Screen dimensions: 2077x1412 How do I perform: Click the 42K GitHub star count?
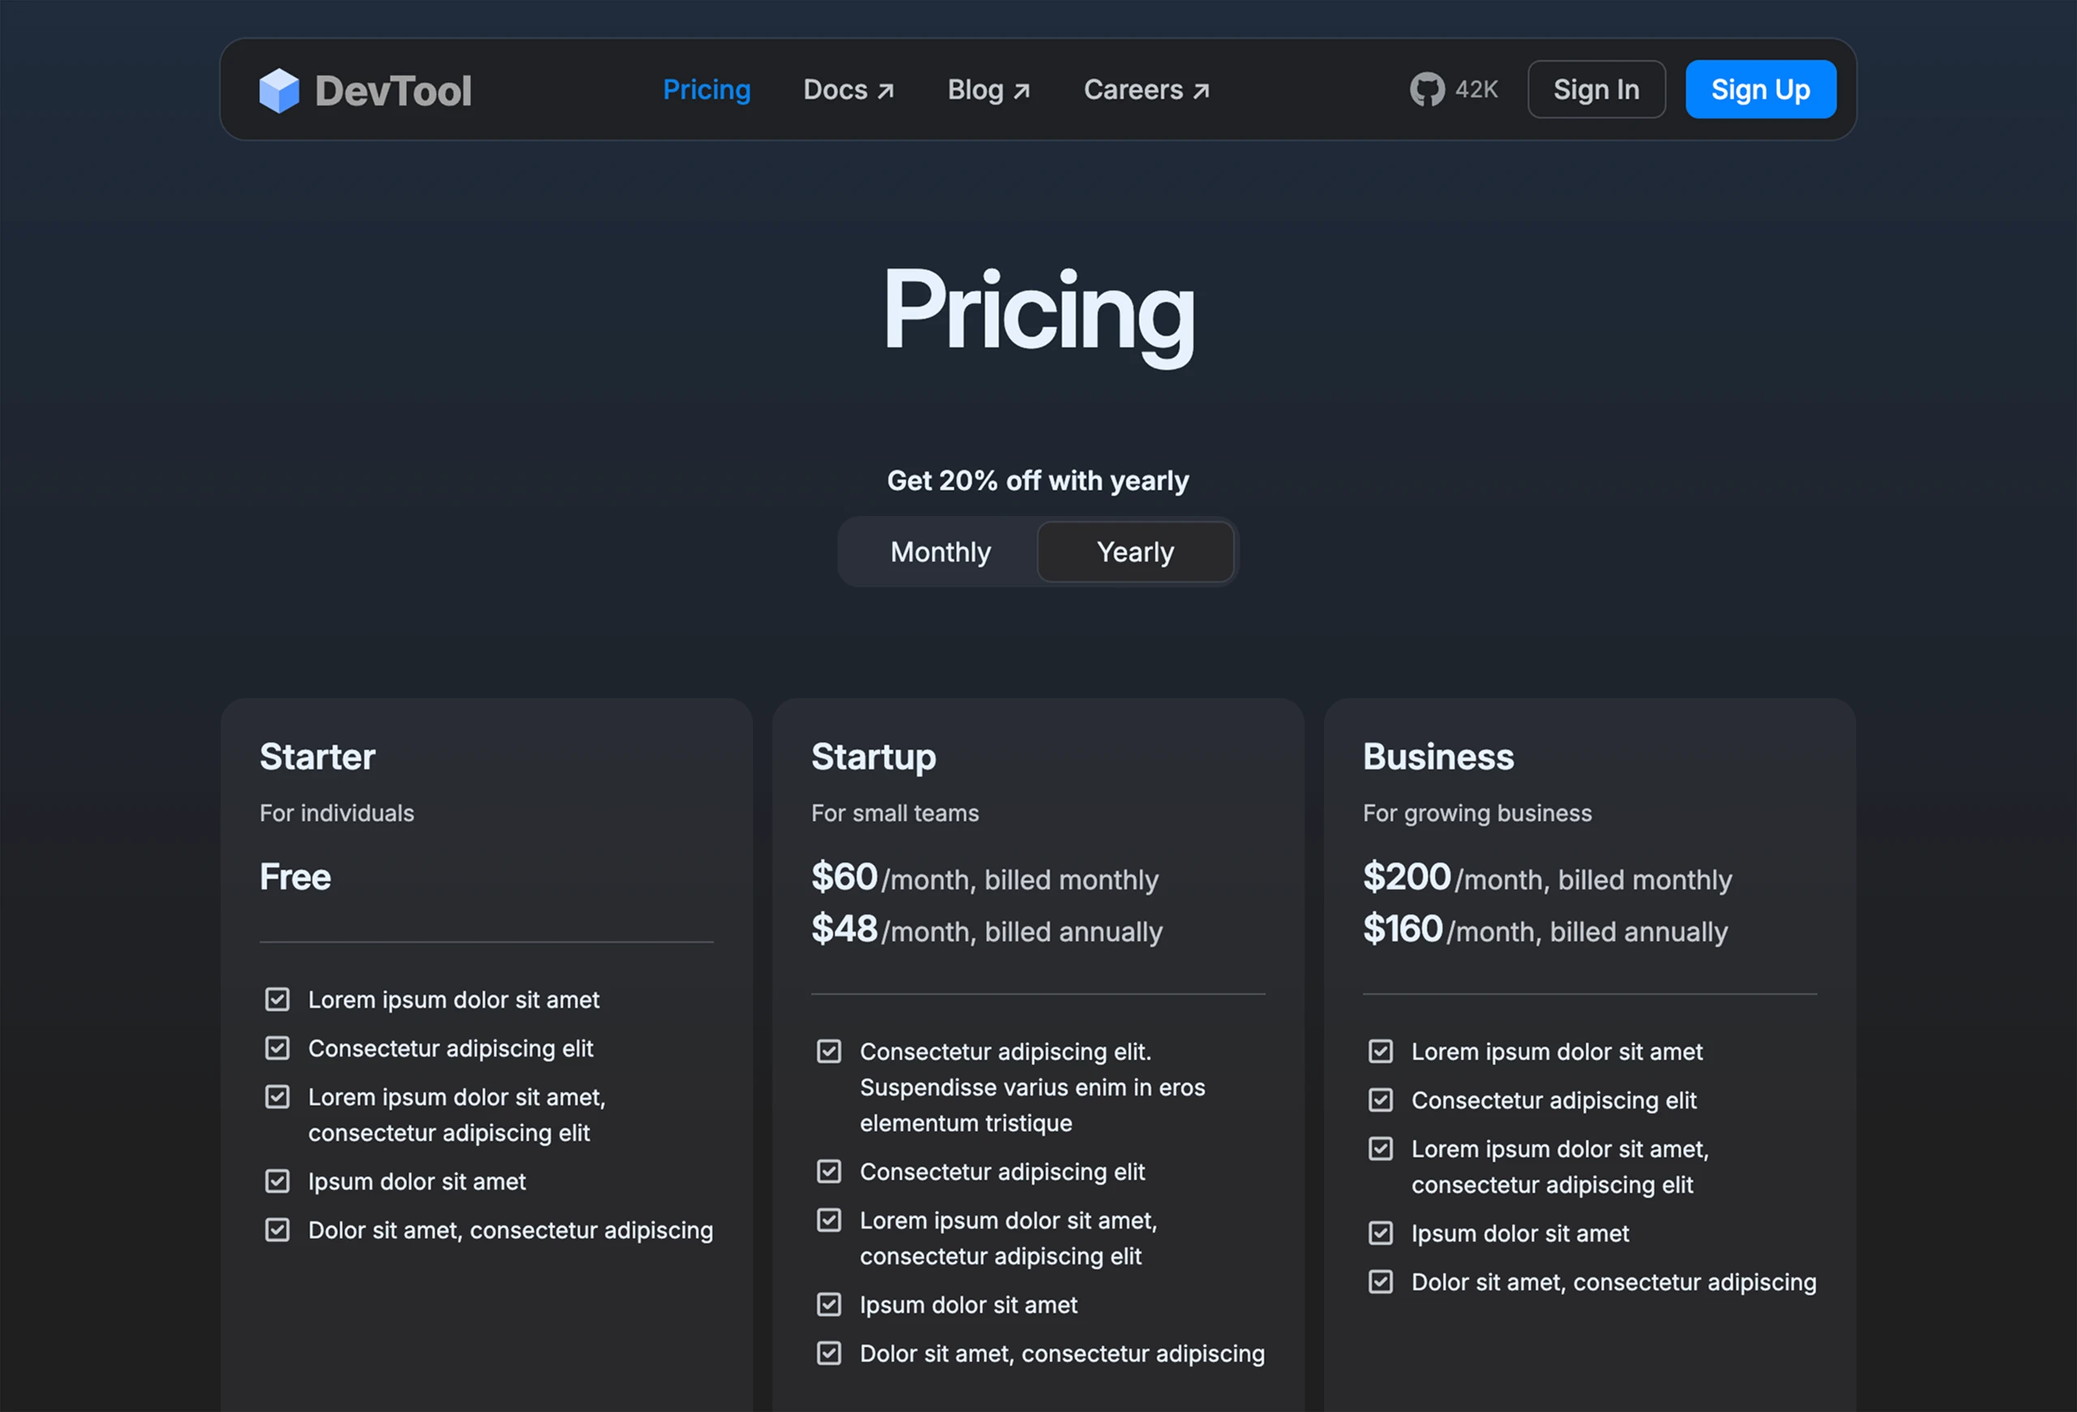[1477, 89]
